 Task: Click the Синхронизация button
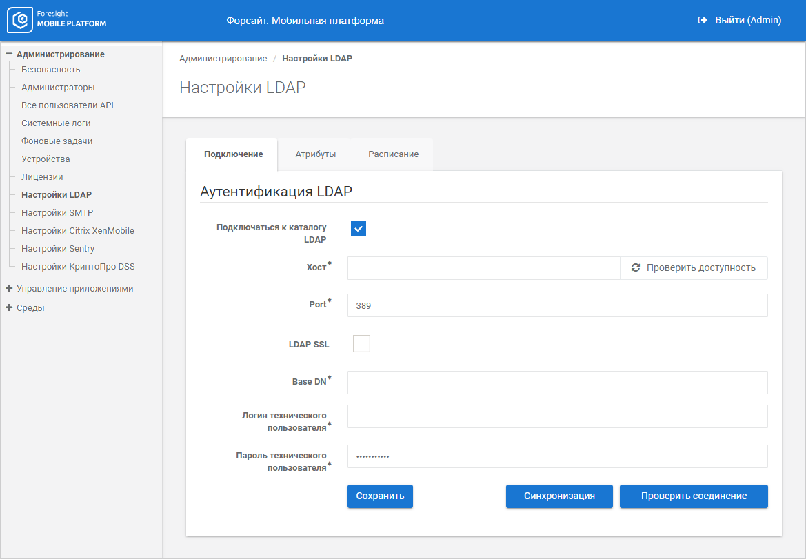[558, 496]
